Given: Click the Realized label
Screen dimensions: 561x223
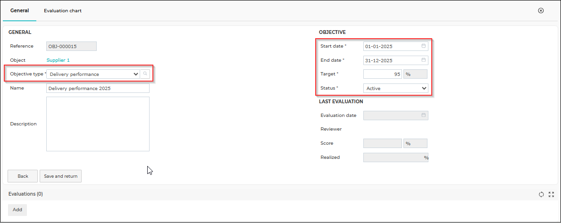Looking at the screenshot, I should coord(330,157).
